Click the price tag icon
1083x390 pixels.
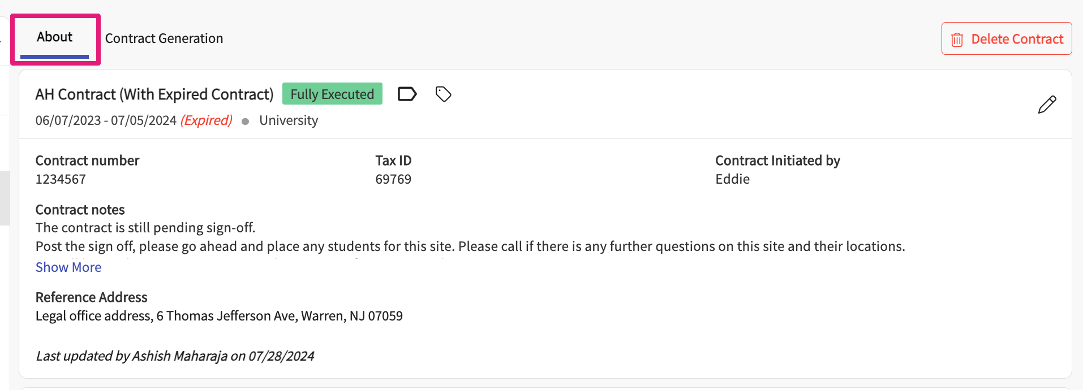(443, 94)
